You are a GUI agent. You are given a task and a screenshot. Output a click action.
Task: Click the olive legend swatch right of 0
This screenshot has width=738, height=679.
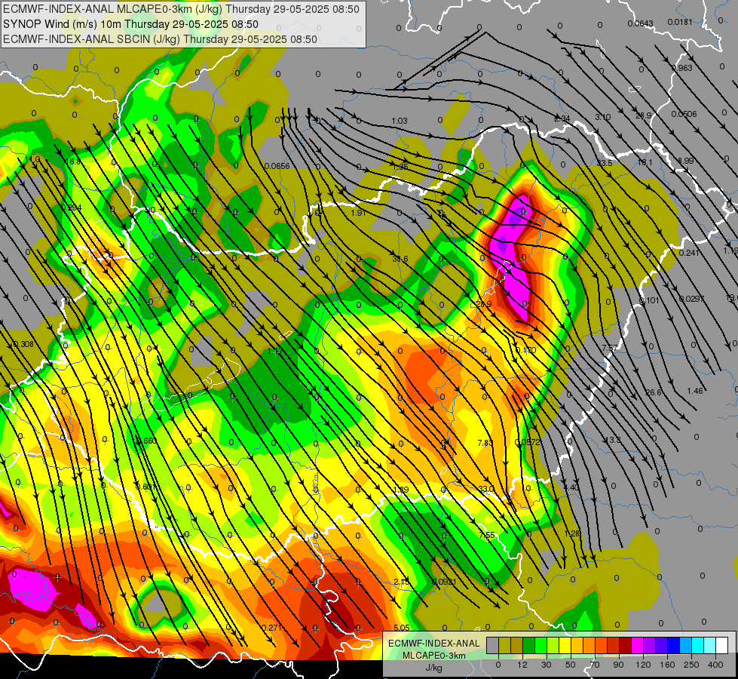(x=505, y=646)
